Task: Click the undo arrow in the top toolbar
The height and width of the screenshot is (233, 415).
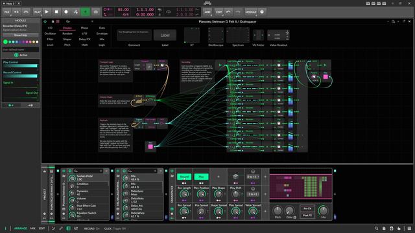Action: tap(228, 12)
